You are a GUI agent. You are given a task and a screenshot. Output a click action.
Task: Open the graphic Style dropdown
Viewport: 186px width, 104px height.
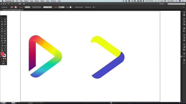[x=72, y=7]
